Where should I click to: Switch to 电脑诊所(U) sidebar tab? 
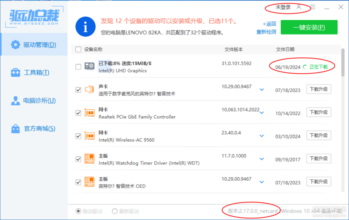(34, 101)
